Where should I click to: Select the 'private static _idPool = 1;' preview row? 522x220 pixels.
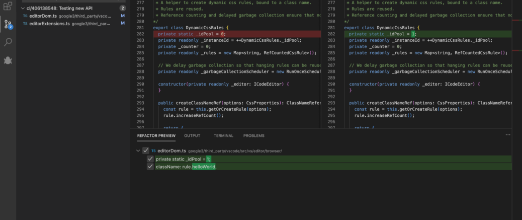(333, 159)
